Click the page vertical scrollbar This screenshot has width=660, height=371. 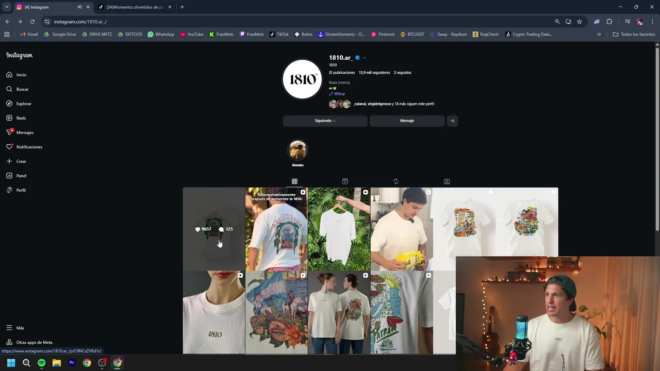657,139
